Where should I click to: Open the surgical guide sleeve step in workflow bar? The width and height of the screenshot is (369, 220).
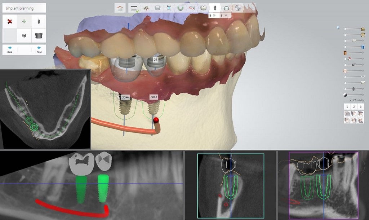226,8
